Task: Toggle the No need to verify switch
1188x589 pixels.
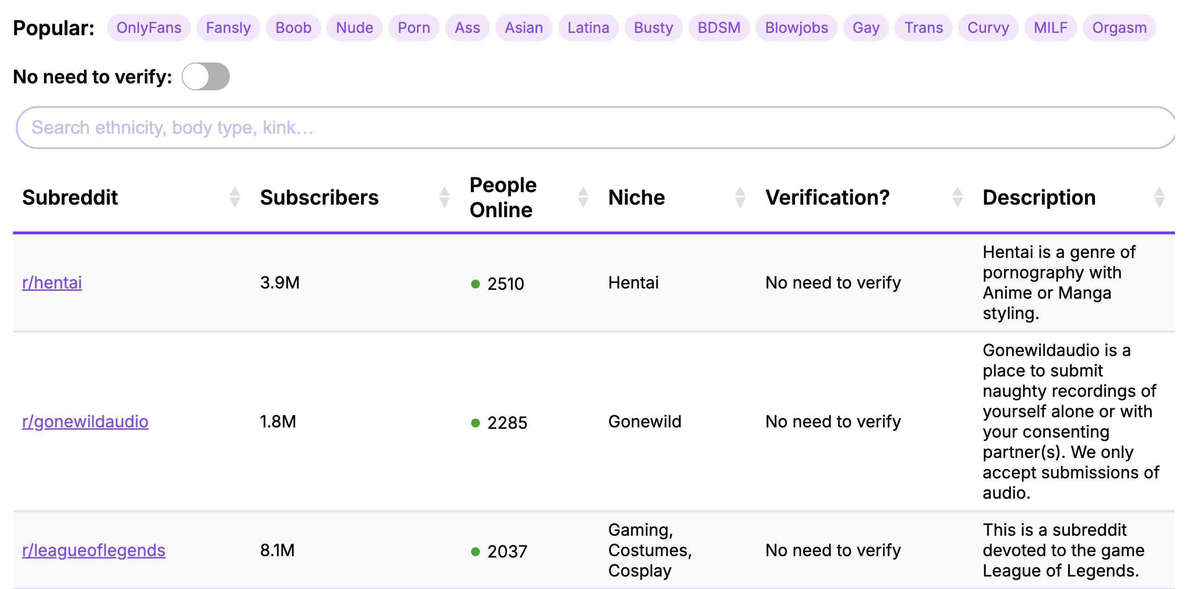Action: point(206,77)
